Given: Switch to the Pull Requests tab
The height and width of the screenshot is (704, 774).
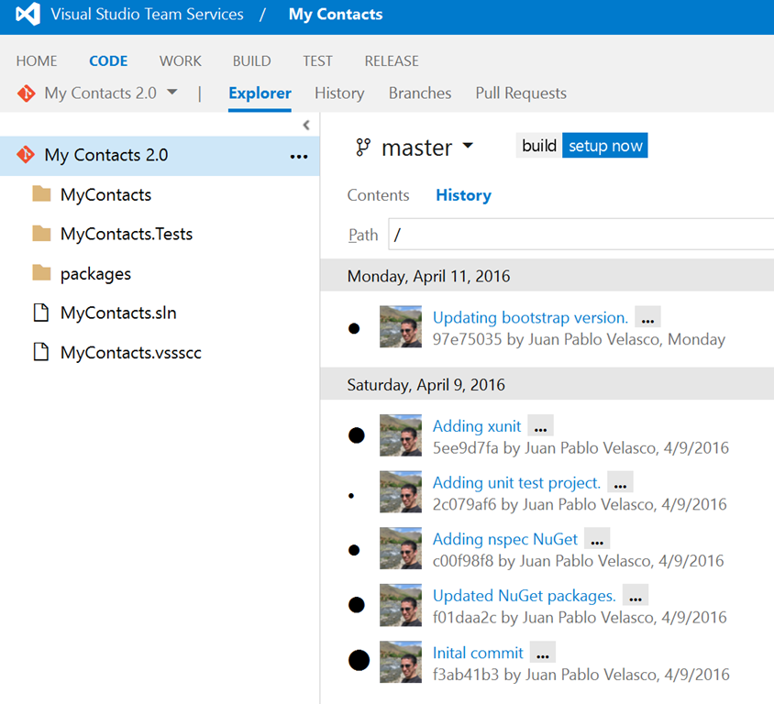Looking at the screenshot, I should [521, 93].
